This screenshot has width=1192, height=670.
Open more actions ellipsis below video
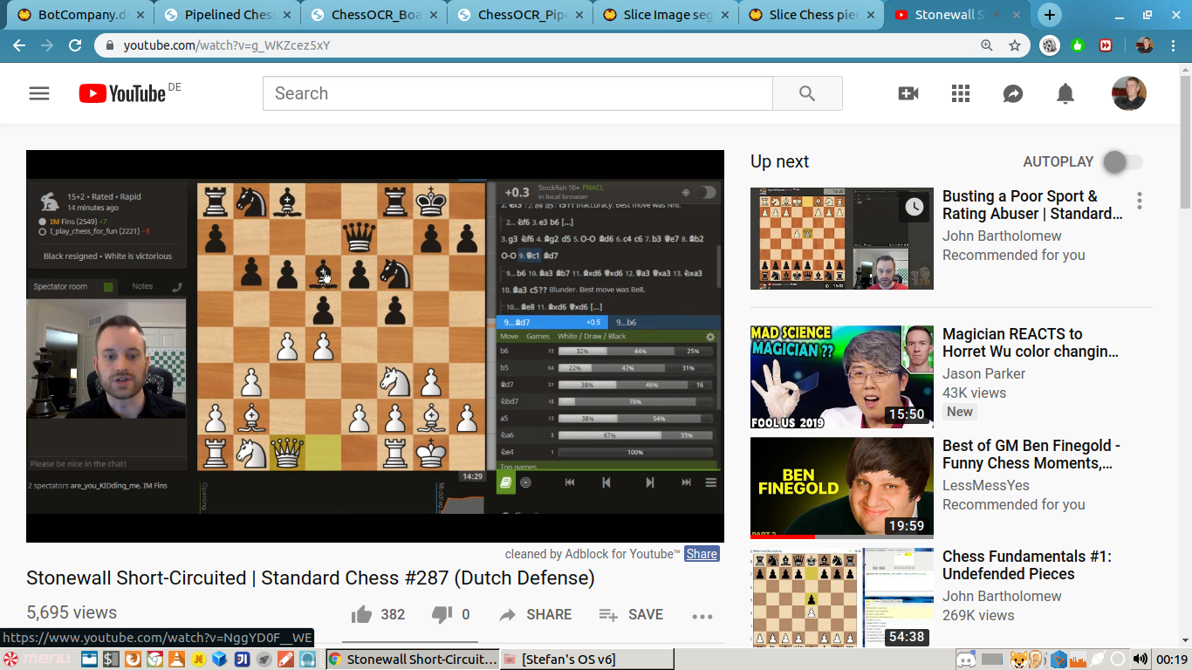pyautogui.click(x=702, y=616)
